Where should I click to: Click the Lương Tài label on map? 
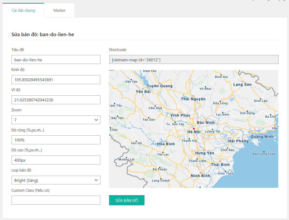click(213, 131)
